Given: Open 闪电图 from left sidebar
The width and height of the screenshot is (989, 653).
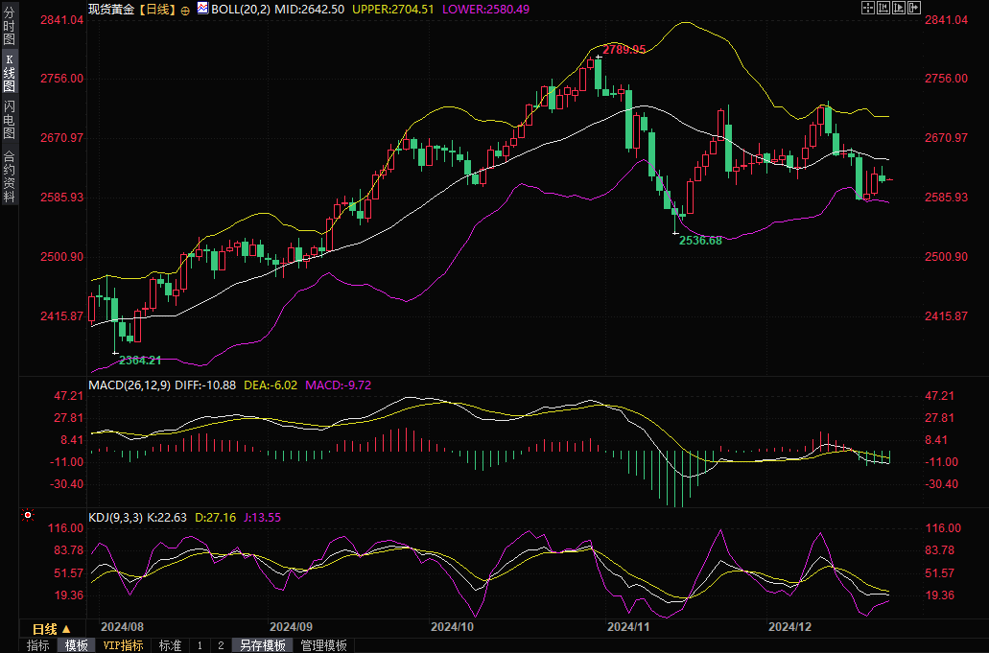Looking at the screenshot, I should 9,119.
